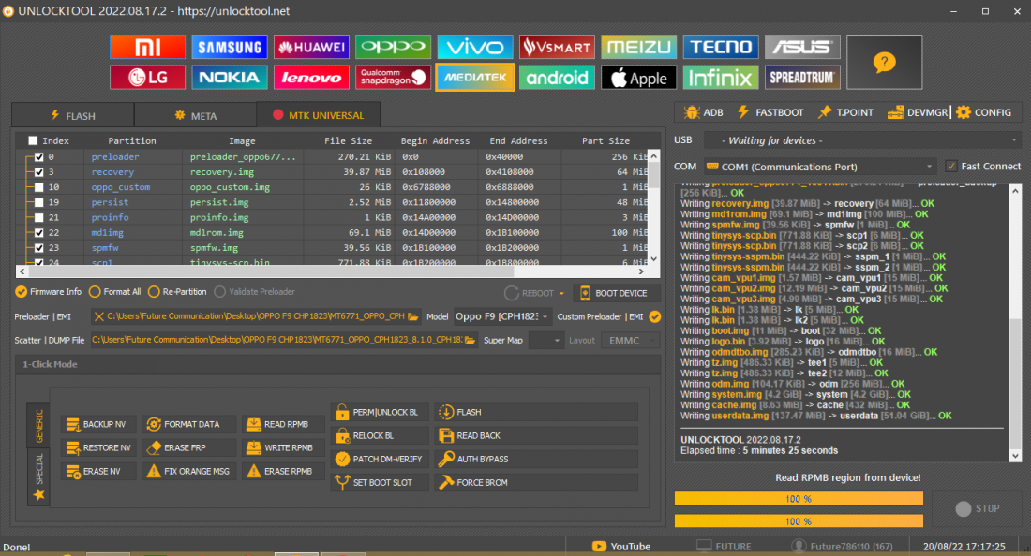Choose the Nokia brand tile
Screen dimensions: 1031x556
(230, 78)
